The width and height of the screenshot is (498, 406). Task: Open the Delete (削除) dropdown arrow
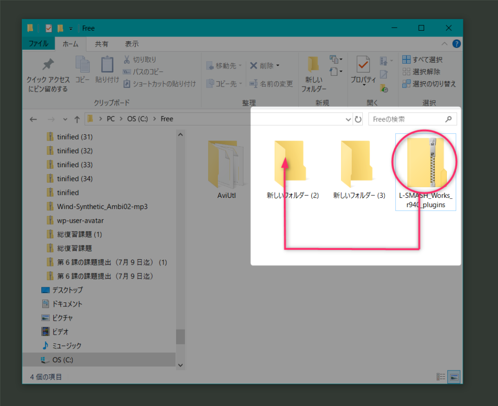pyautogui.click(x=278, y=66)
